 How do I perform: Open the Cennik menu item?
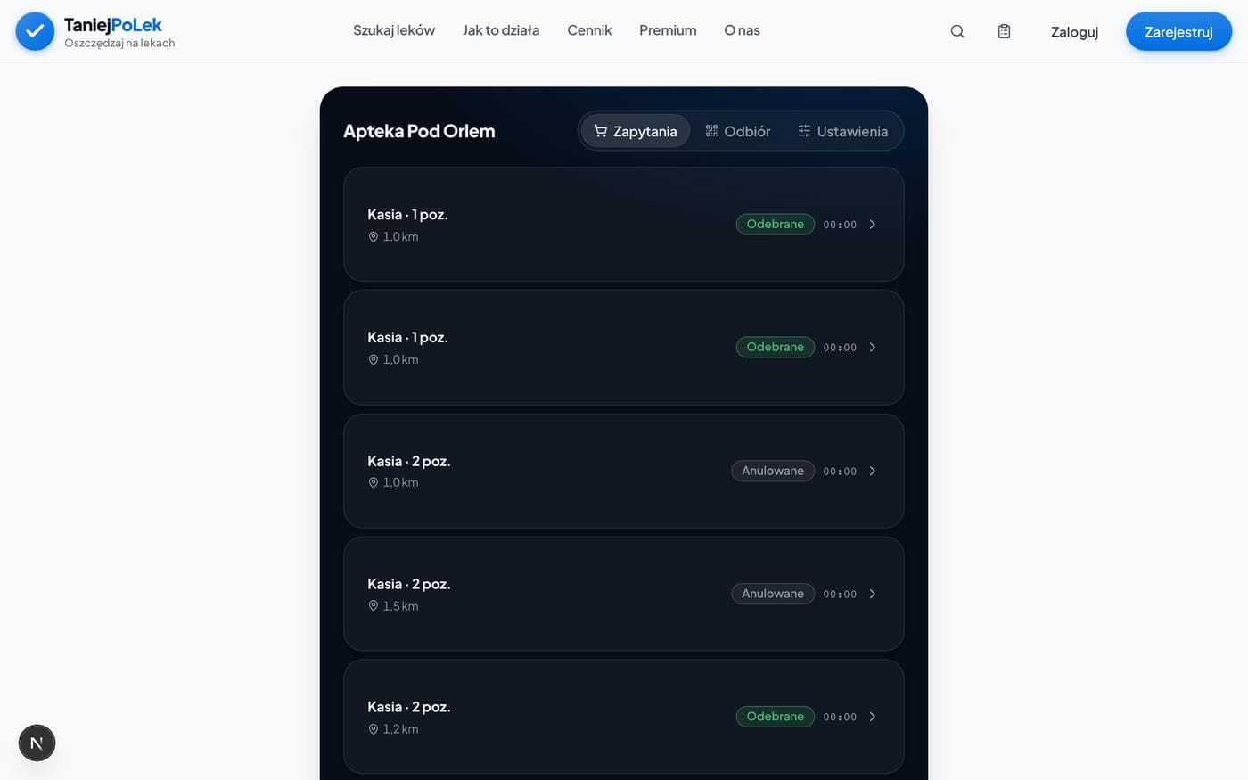[x=589, y=30]
